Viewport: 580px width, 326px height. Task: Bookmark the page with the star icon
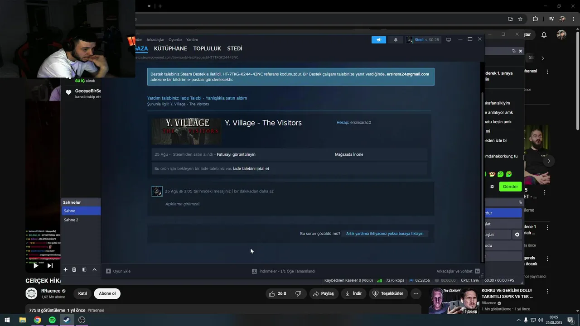(x=520, y=19)
